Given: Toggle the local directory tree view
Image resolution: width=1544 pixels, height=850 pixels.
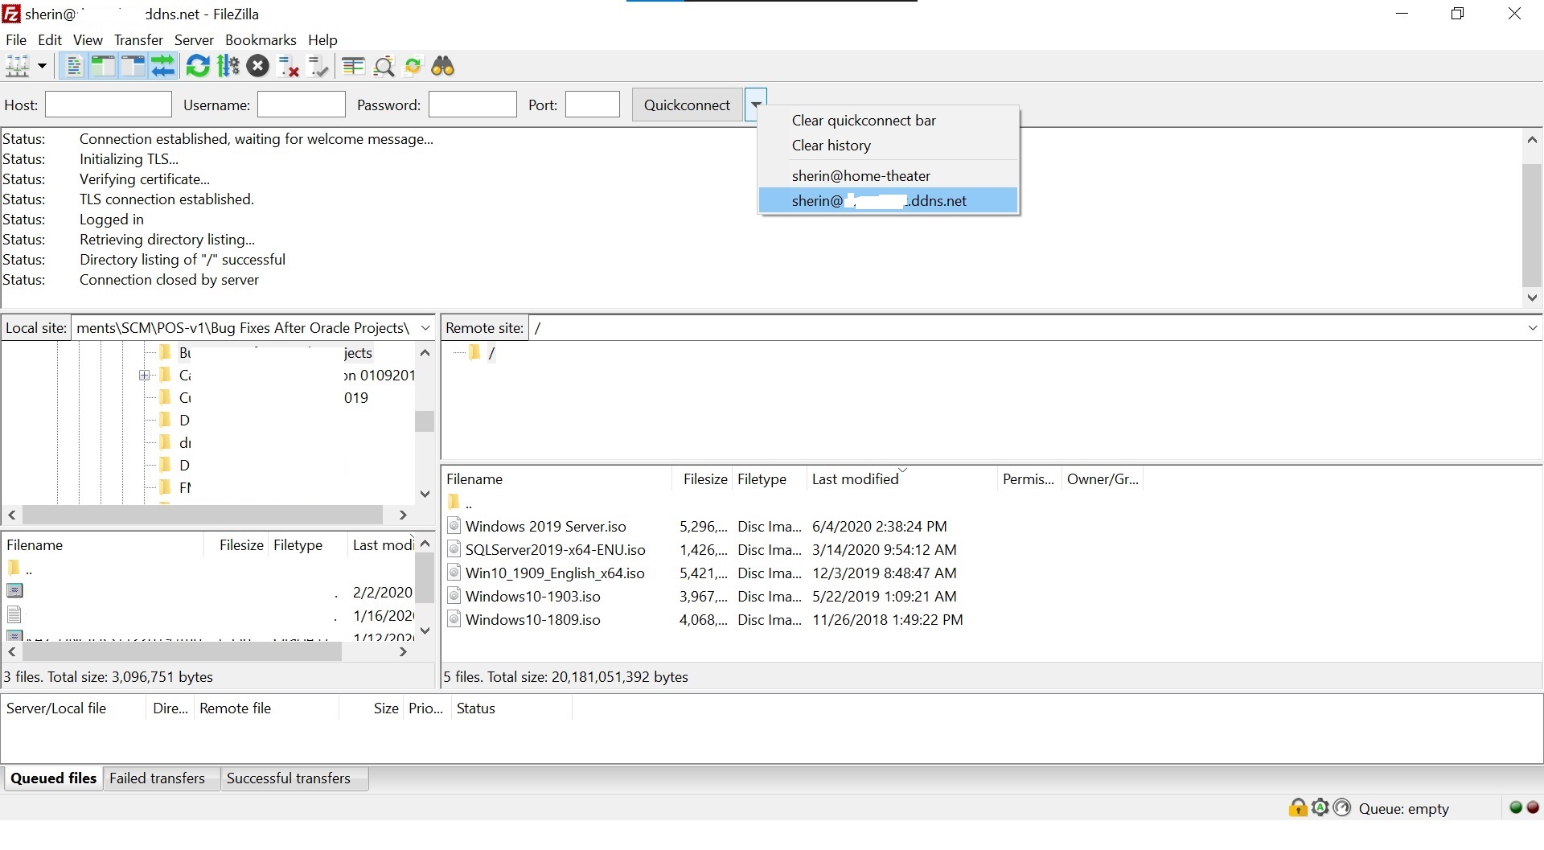Looking at the screenshot, I should (103, 66).
